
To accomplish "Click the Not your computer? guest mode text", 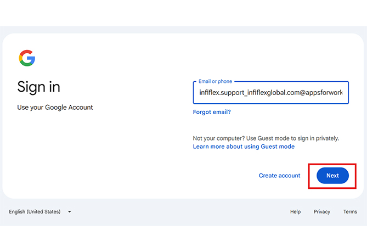I will (266, 138).
